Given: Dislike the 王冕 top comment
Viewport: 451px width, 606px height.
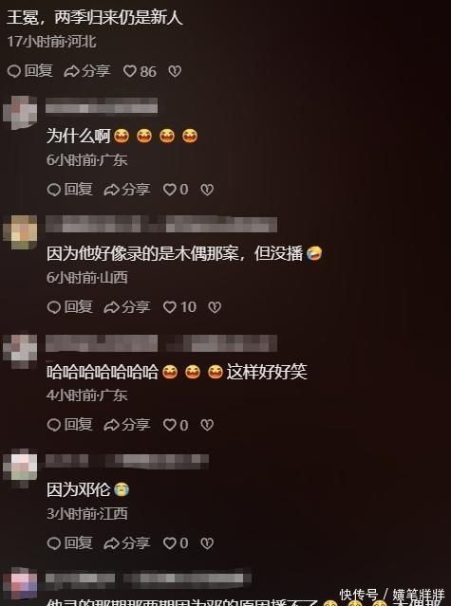Looking at the screenshot, I should pyautogui.click(x=175, y=71).
